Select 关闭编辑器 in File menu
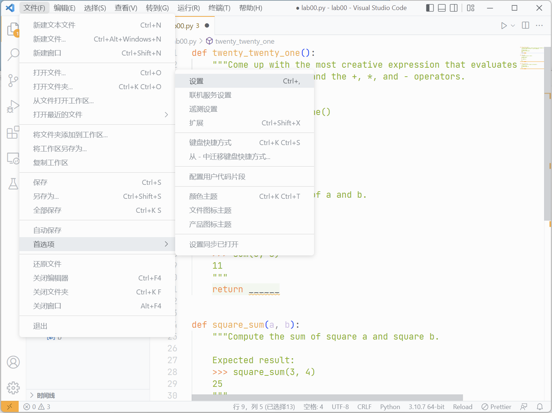This screenshot has width=552, height=413. 97,278
